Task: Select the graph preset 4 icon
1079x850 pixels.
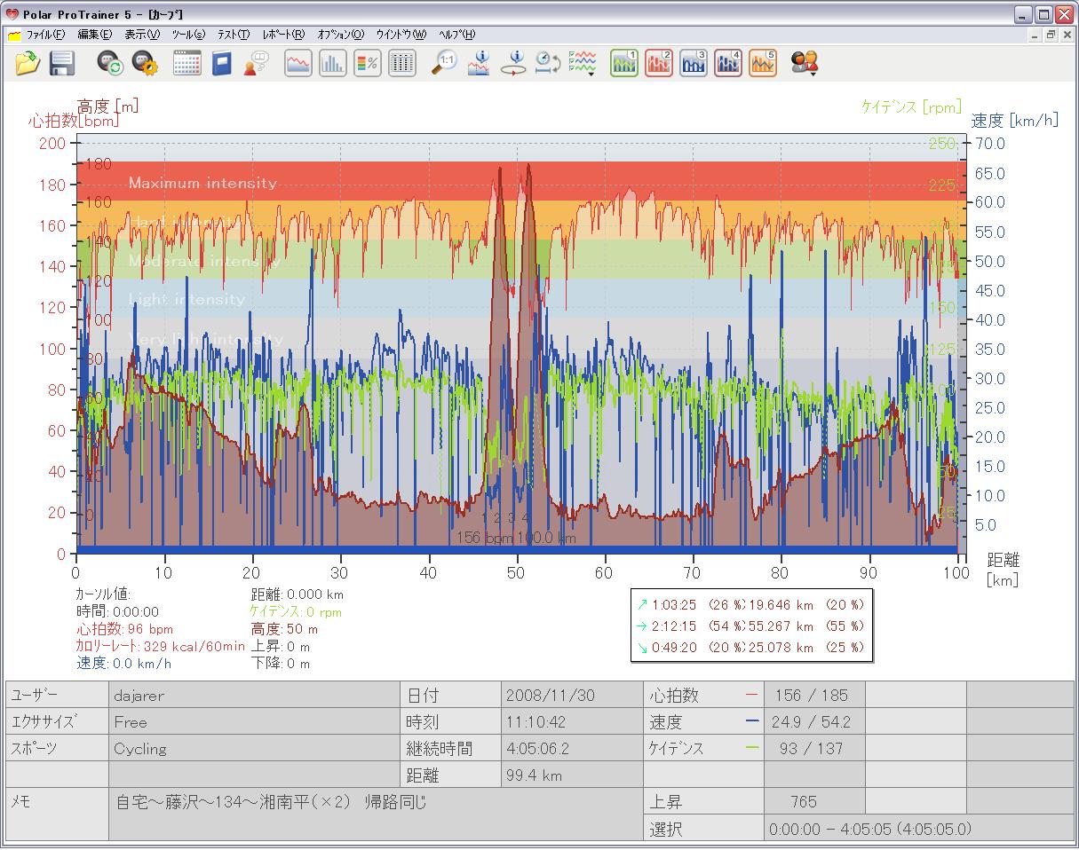Action: point(728,63)
